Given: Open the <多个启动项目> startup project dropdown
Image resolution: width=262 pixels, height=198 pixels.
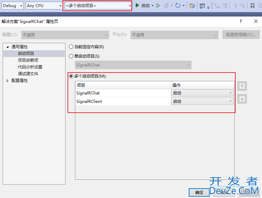Looking at the screenshot, I should [98, 6].
